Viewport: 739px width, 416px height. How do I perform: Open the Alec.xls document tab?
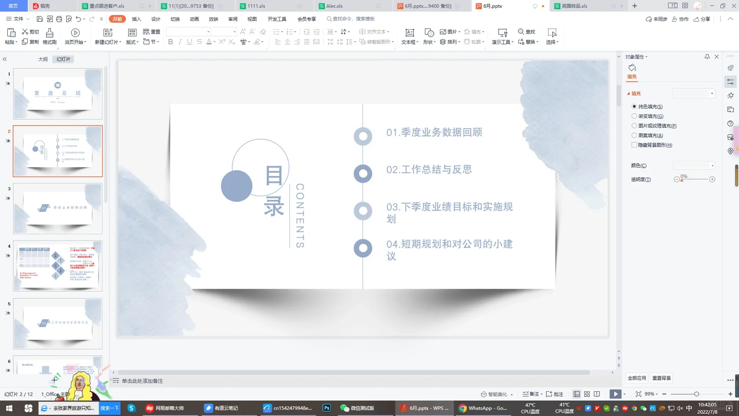coord(334,6)
